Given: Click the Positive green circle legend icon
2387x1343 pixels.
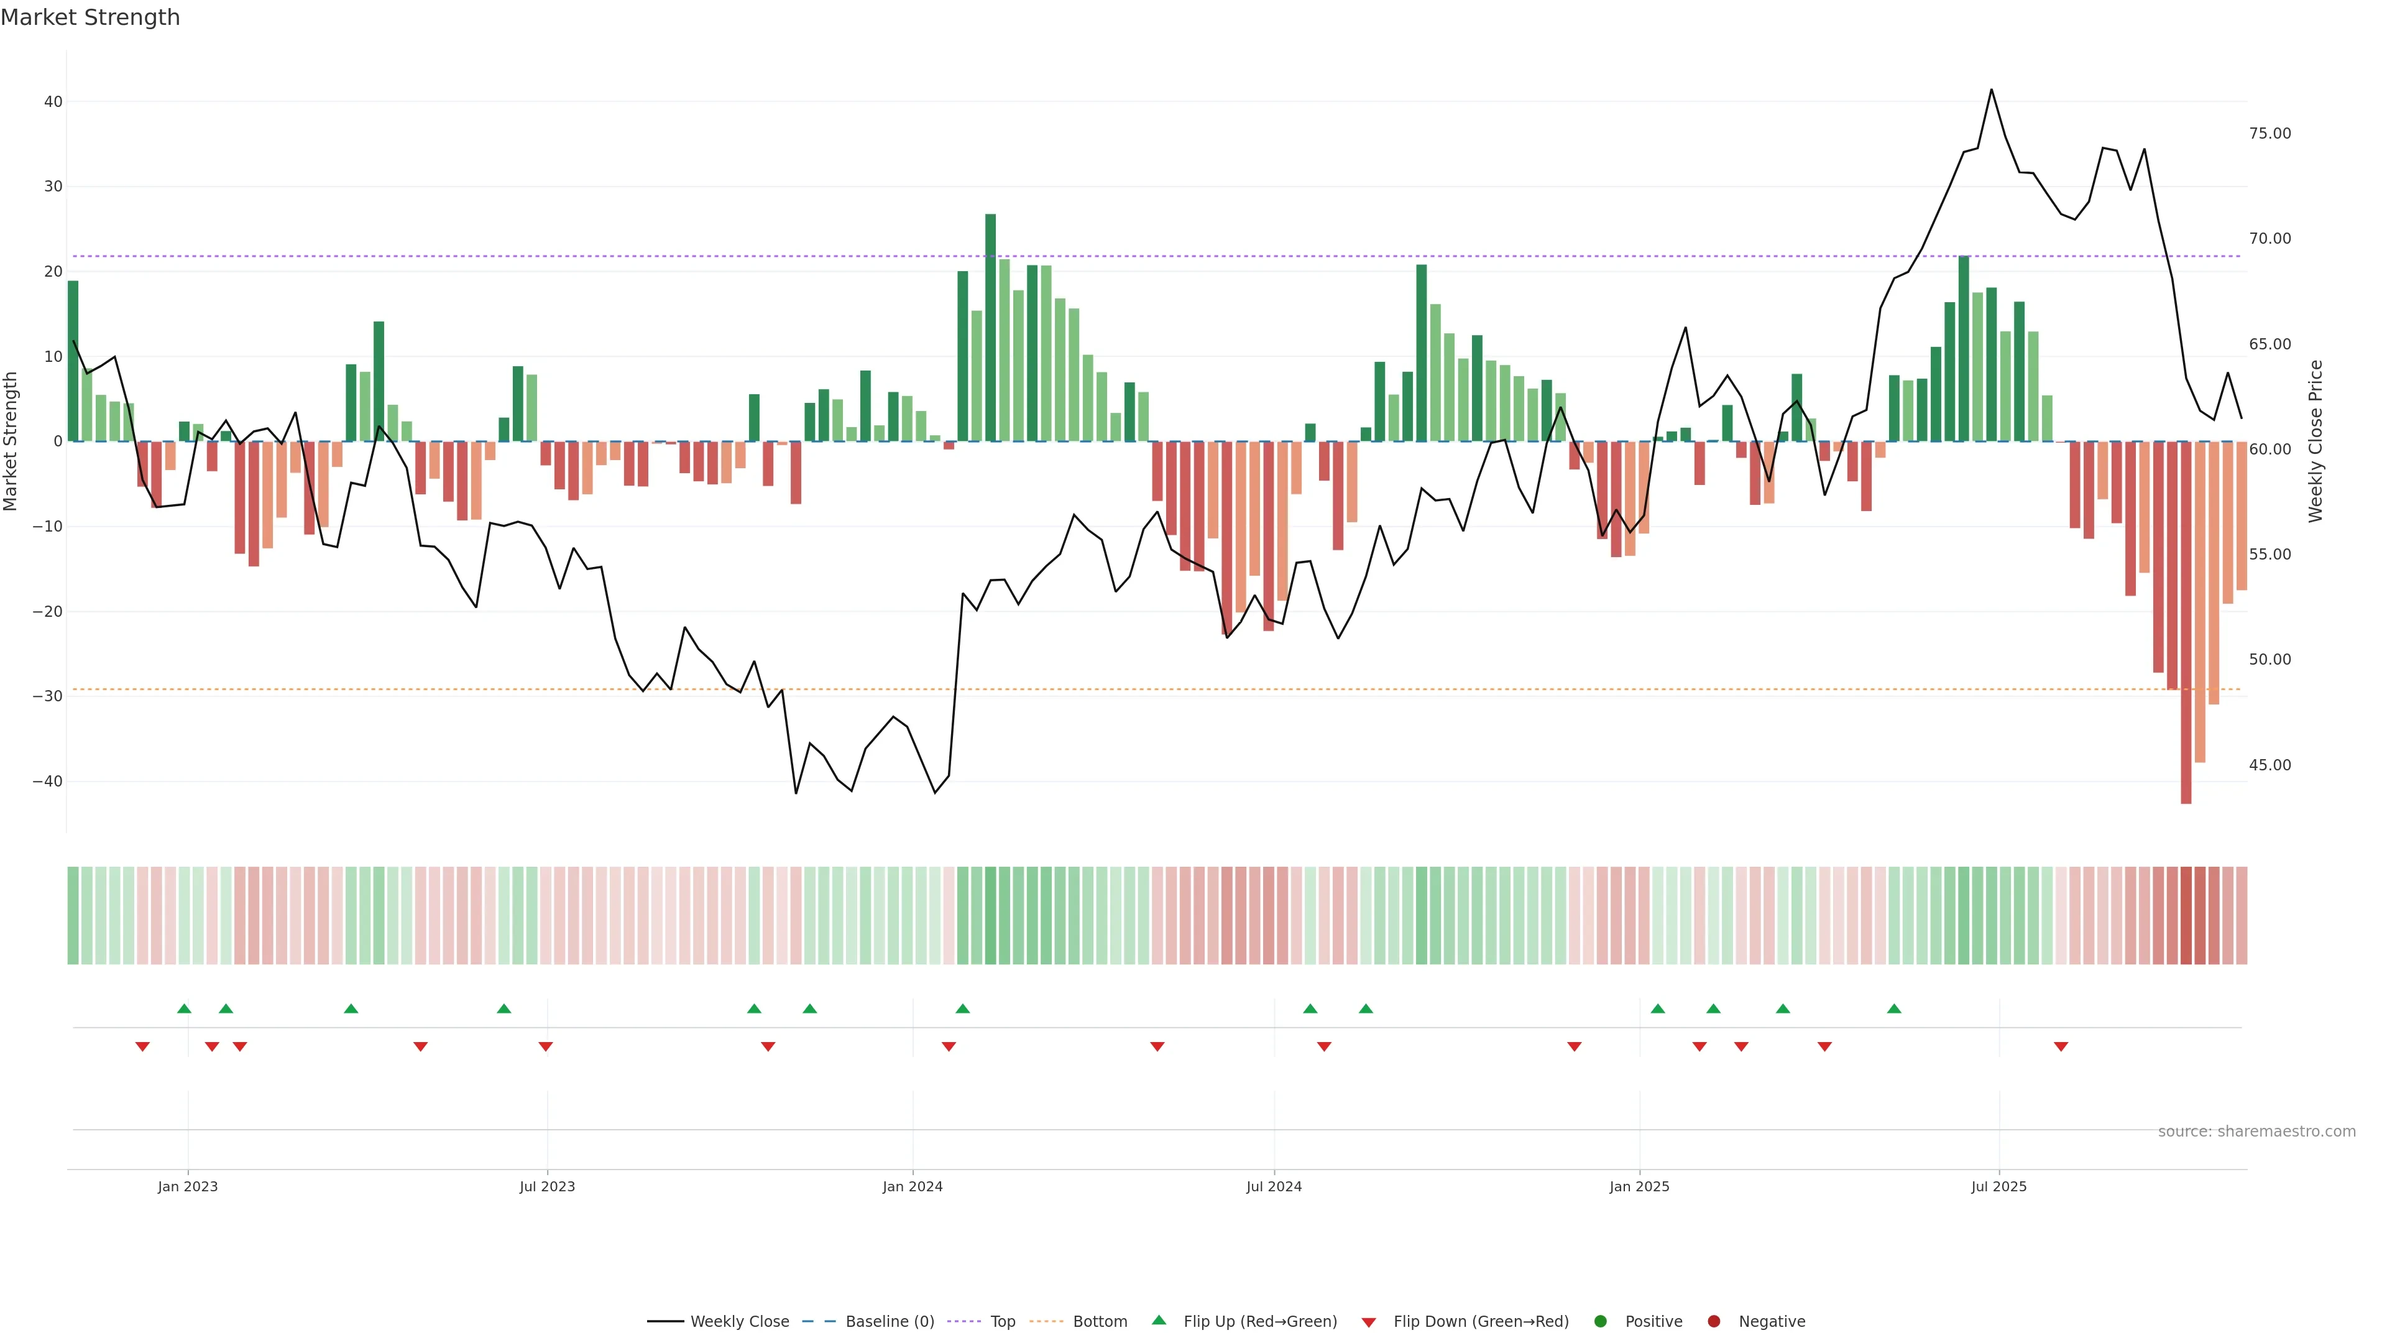Looking at the screenshot, I should 1600,1322.
